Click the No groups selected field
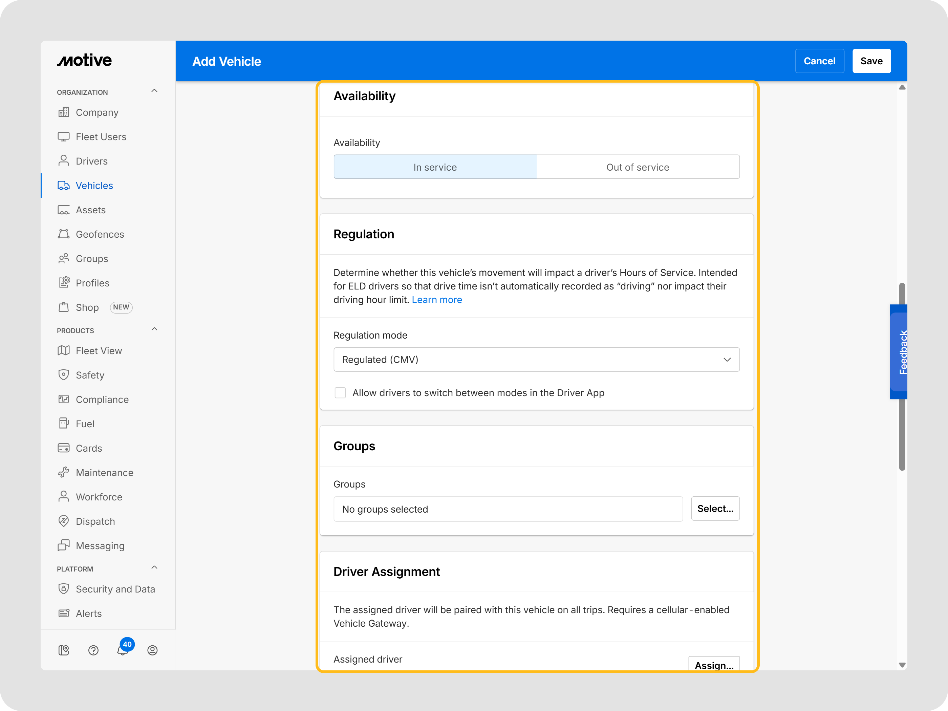 pyautogui.click(x=508, y=509)
